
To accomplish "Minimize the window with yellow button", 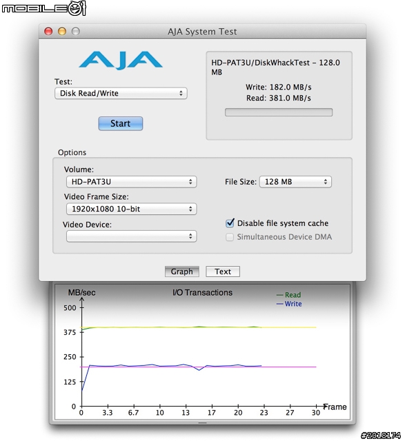I will [62, 31].
